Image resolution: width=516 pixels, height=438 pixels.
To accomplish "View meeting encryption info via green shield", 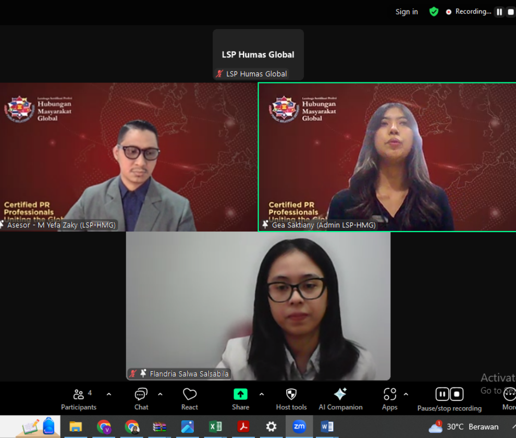I will 434,12.
